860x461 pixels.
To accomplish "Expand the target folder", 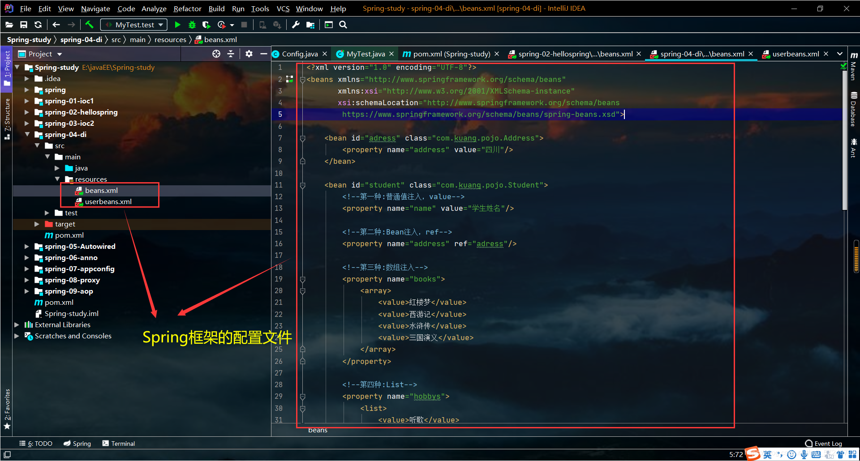I will point(37,224).
